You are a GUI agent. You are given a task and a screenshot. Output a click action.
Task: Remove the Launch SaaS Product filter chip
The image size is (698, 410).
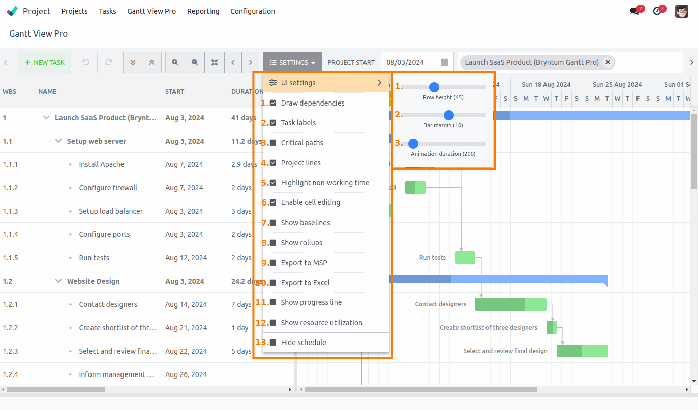click(x=608, y=62)
